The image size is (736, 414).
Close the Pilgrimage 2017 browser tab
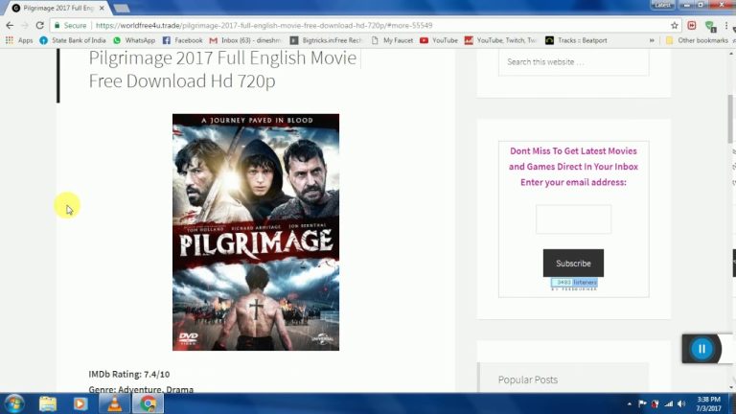pyautogui.click(x=102, y=8)
